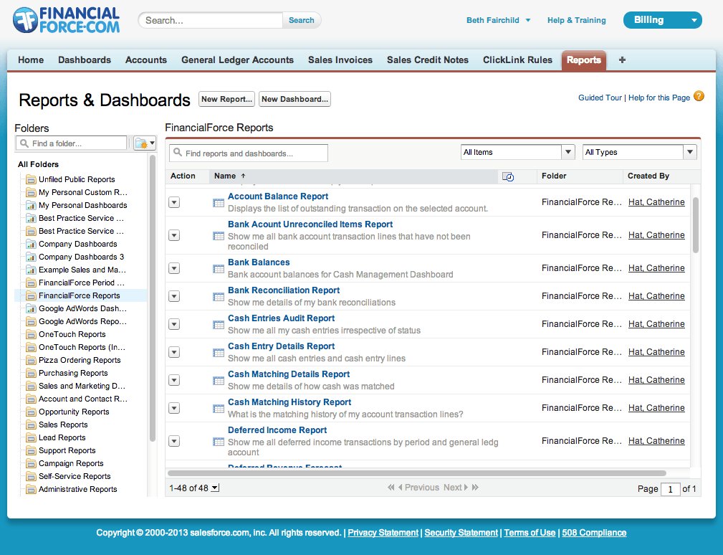Screen dimensions: 723x555
Task: Click the New Report button
Action: (226, 100)
